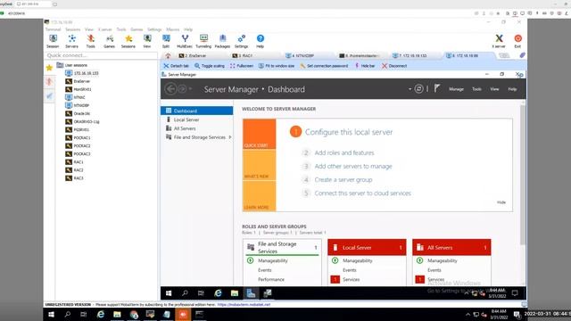Select the RAC2 saved session
The height and width of the screenshot is (321, 571).
point(74,170)
